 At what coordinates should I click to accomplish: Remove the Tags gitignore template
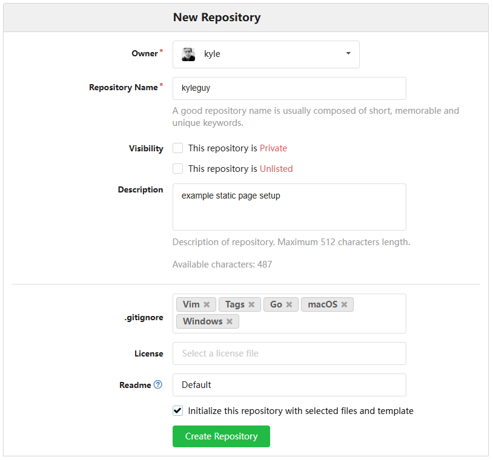[252, 304]
